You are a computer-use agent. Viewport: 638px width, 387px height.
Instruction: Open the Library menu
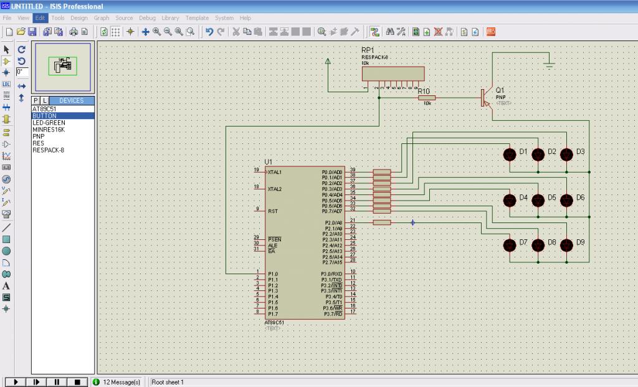click(x=170, y=18)
